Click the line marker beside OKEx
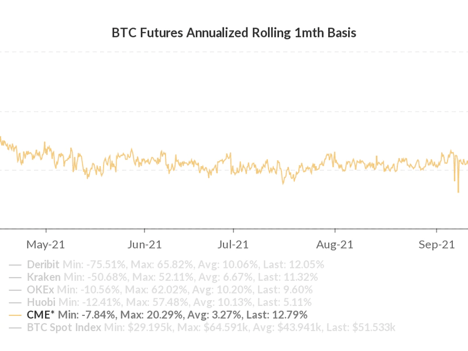The height and width of the screenshot is (351, 468). [16, 290]
